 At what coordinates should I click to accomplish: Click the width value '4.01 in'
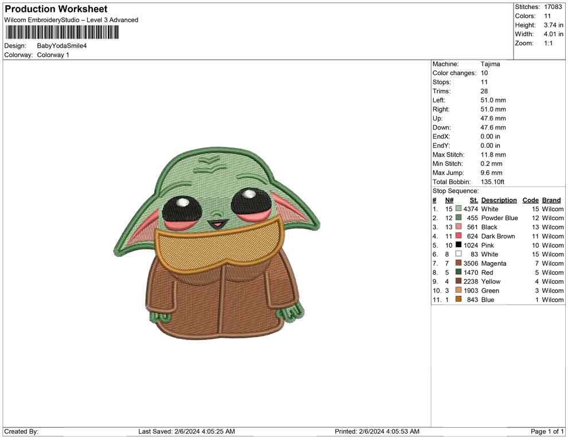[553, 34]
